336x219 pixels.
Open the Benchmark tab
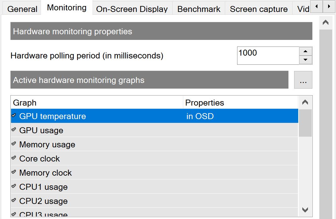[199, 9]
